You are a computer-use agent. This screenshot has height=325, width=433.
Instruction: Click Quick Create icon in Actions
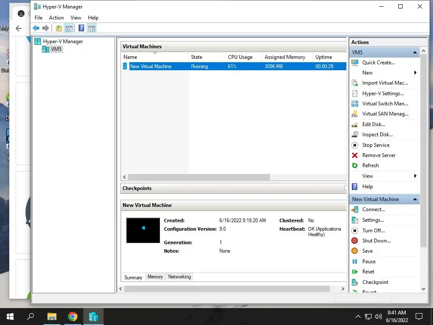(x=355, y=63)
